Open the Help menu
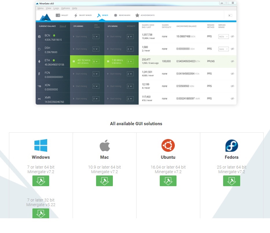 point(75,8)
